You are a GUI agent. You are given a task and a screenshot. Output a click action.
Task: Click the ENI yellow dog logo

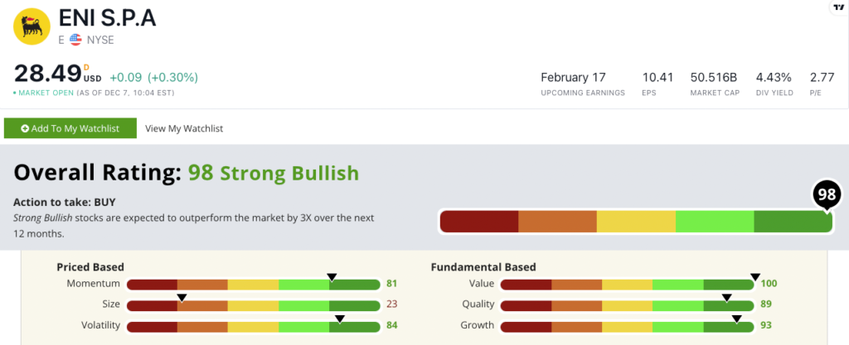32,26
